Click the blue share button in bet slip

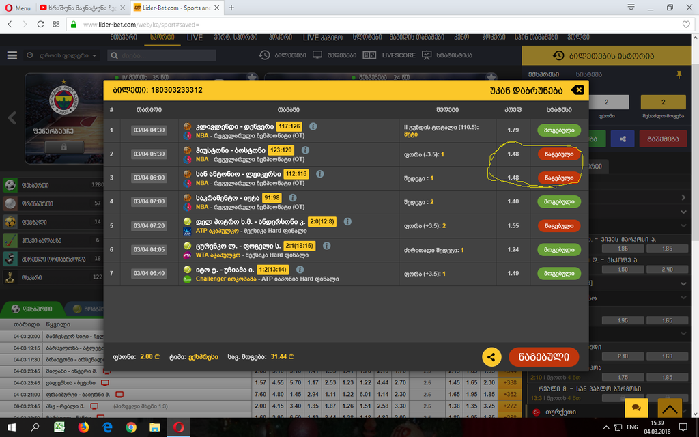point(623,139)
